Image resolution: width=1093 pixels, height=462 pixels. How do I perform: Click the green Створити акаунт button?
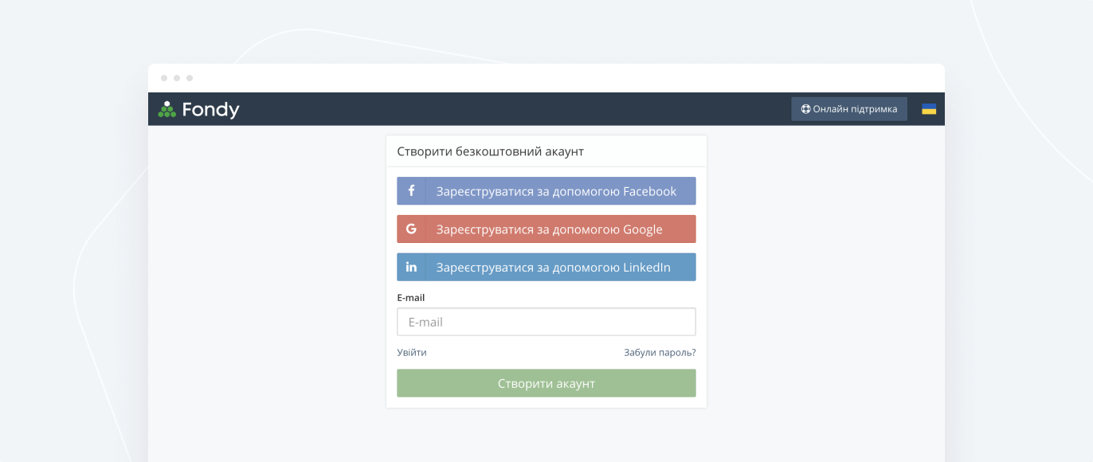tap(546, 383)
